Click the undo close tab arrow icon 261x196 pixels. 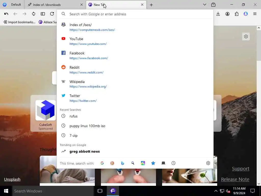6,14
